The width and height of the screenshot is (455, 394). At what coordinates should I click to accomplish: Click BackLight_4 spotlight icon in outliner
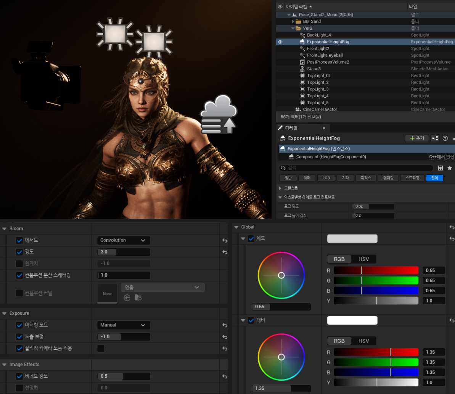(x=302, y=35)
